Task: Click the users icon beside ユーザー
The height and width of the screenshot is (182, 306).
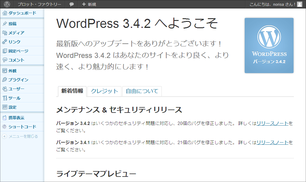Action: (x=5, y=89)
